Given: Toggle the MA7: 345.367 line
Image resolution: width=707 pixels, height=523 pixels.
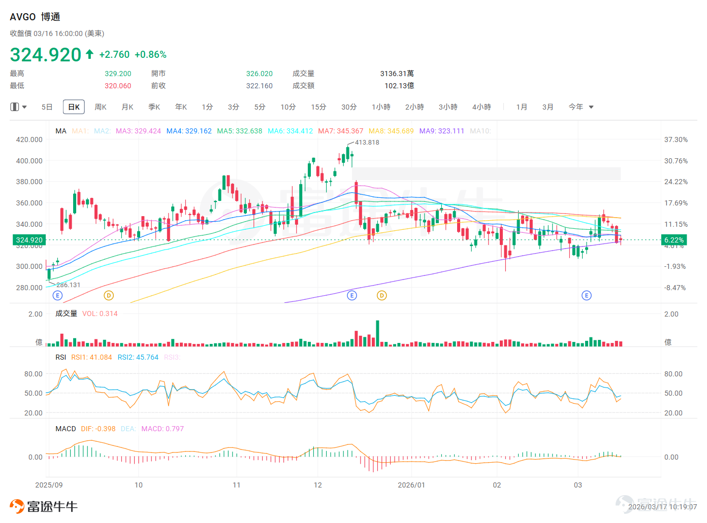Looking at the screenshot, I should pyautogui.click(x=341, y=131).
